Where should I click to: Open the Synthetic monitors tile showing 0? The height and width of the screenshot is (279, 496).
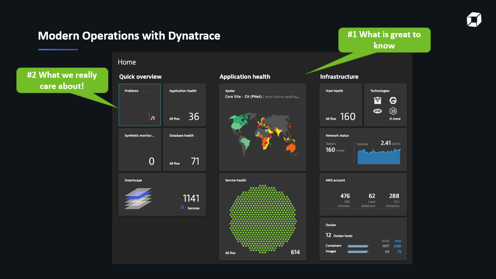pos(140,149)
